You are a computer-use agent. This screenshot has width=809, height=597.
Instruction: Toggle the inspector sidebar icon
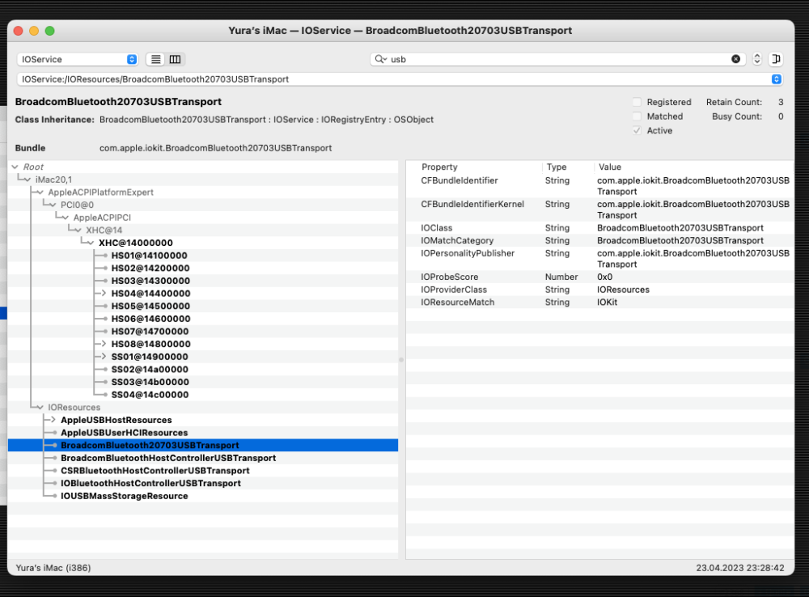[776, 59]
